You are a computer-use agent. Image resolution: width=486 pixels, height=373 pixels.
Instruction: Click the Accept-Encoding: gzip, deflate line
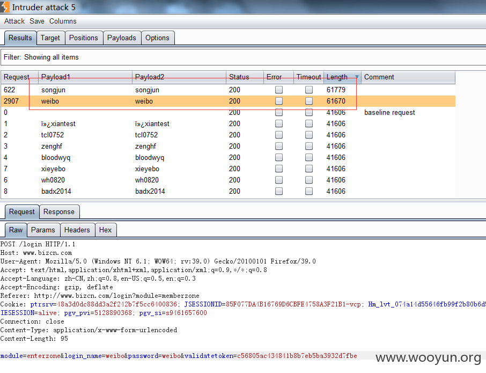click(57, 287)
